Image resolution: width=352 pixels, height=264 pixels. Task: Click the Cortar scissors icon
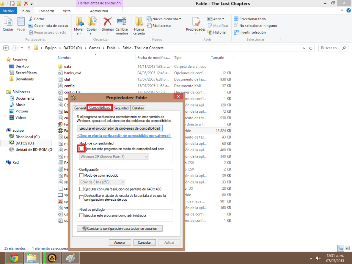(31, 19)
